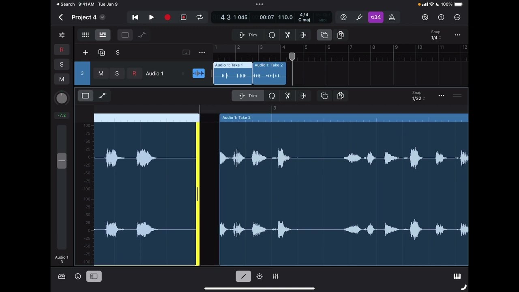Select track number 3 header
The image size is (519, 292).
[82, 73]
